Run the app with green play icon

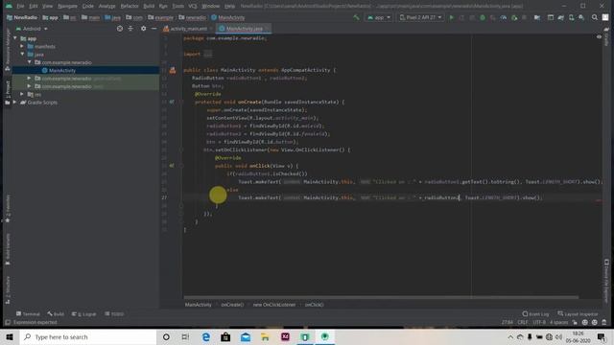[x=452, y=17]
